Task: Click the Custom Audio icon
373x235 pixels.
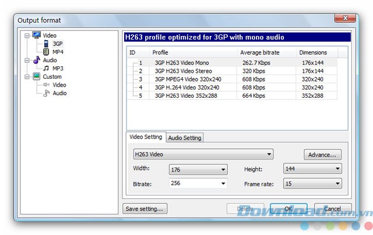Action: tap(47, 93)
